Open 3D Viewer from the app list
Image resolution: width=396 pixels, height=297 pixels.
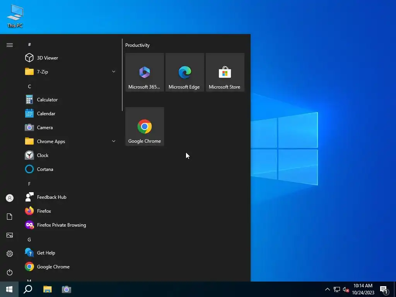tap(71, 58)
